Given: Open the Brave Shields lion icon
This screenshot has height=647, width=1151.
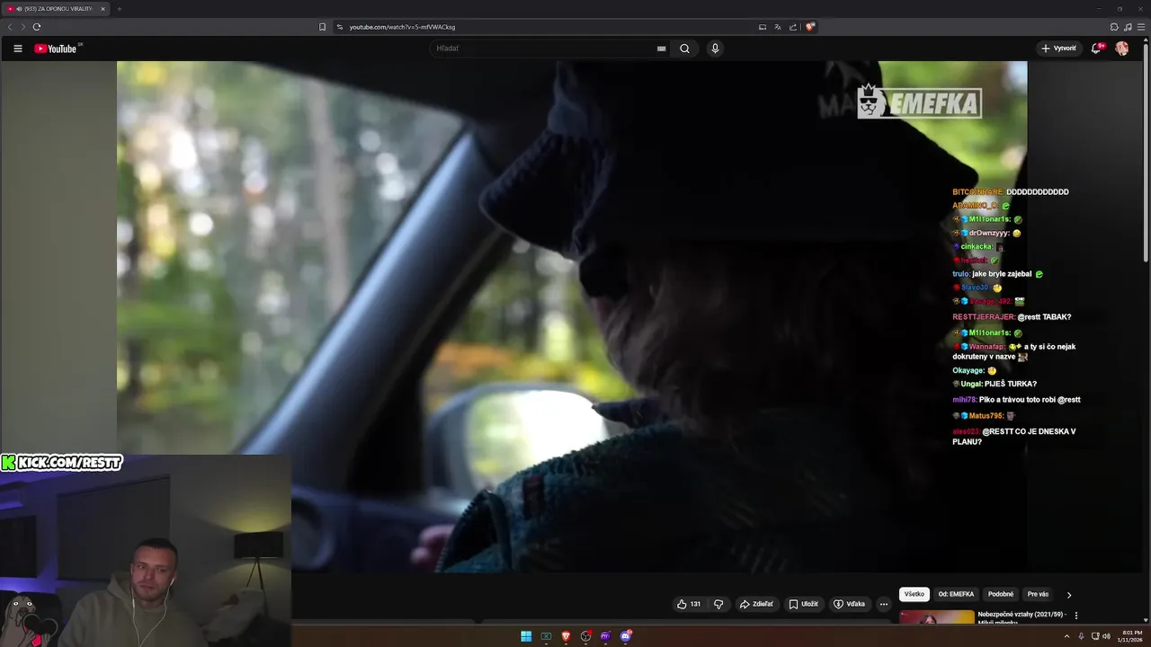Looking at the screenshot, I should [x=809, y=27].
